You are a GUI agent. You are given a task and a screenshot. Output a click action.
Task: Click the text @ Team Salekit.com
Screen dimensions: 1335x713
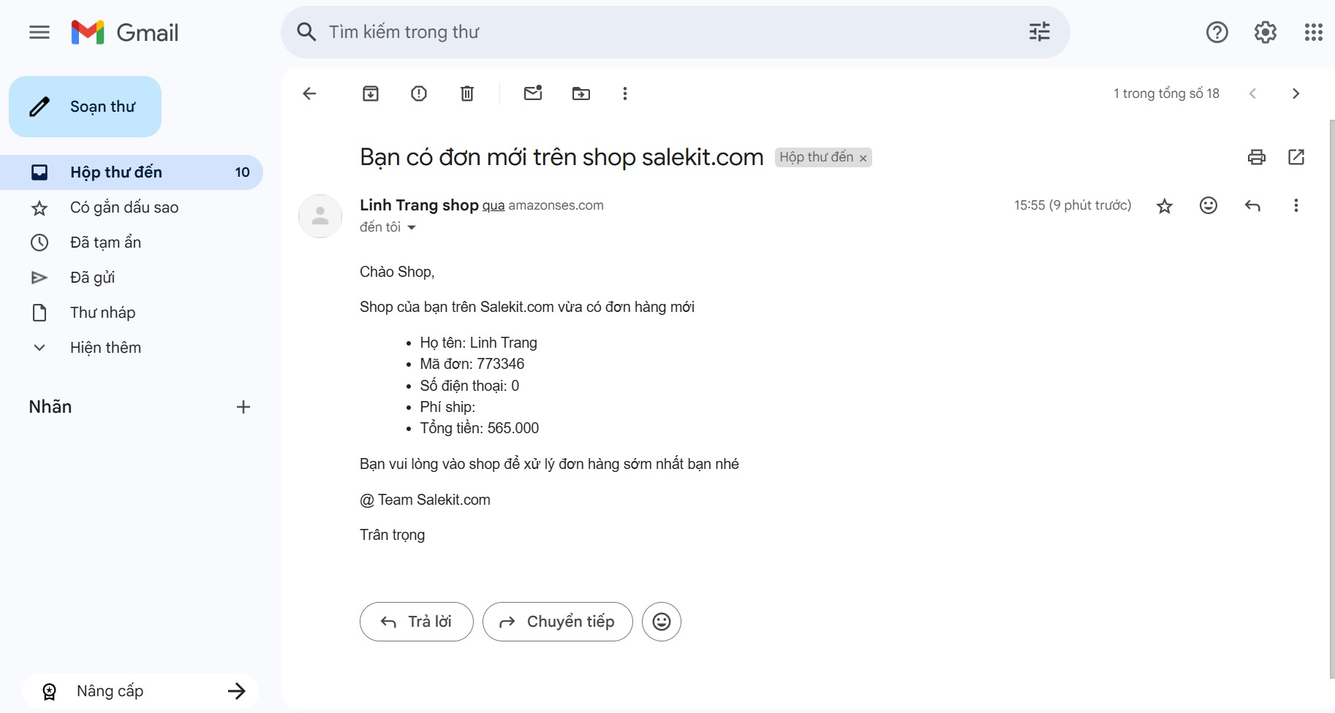(x=425, y=500)
